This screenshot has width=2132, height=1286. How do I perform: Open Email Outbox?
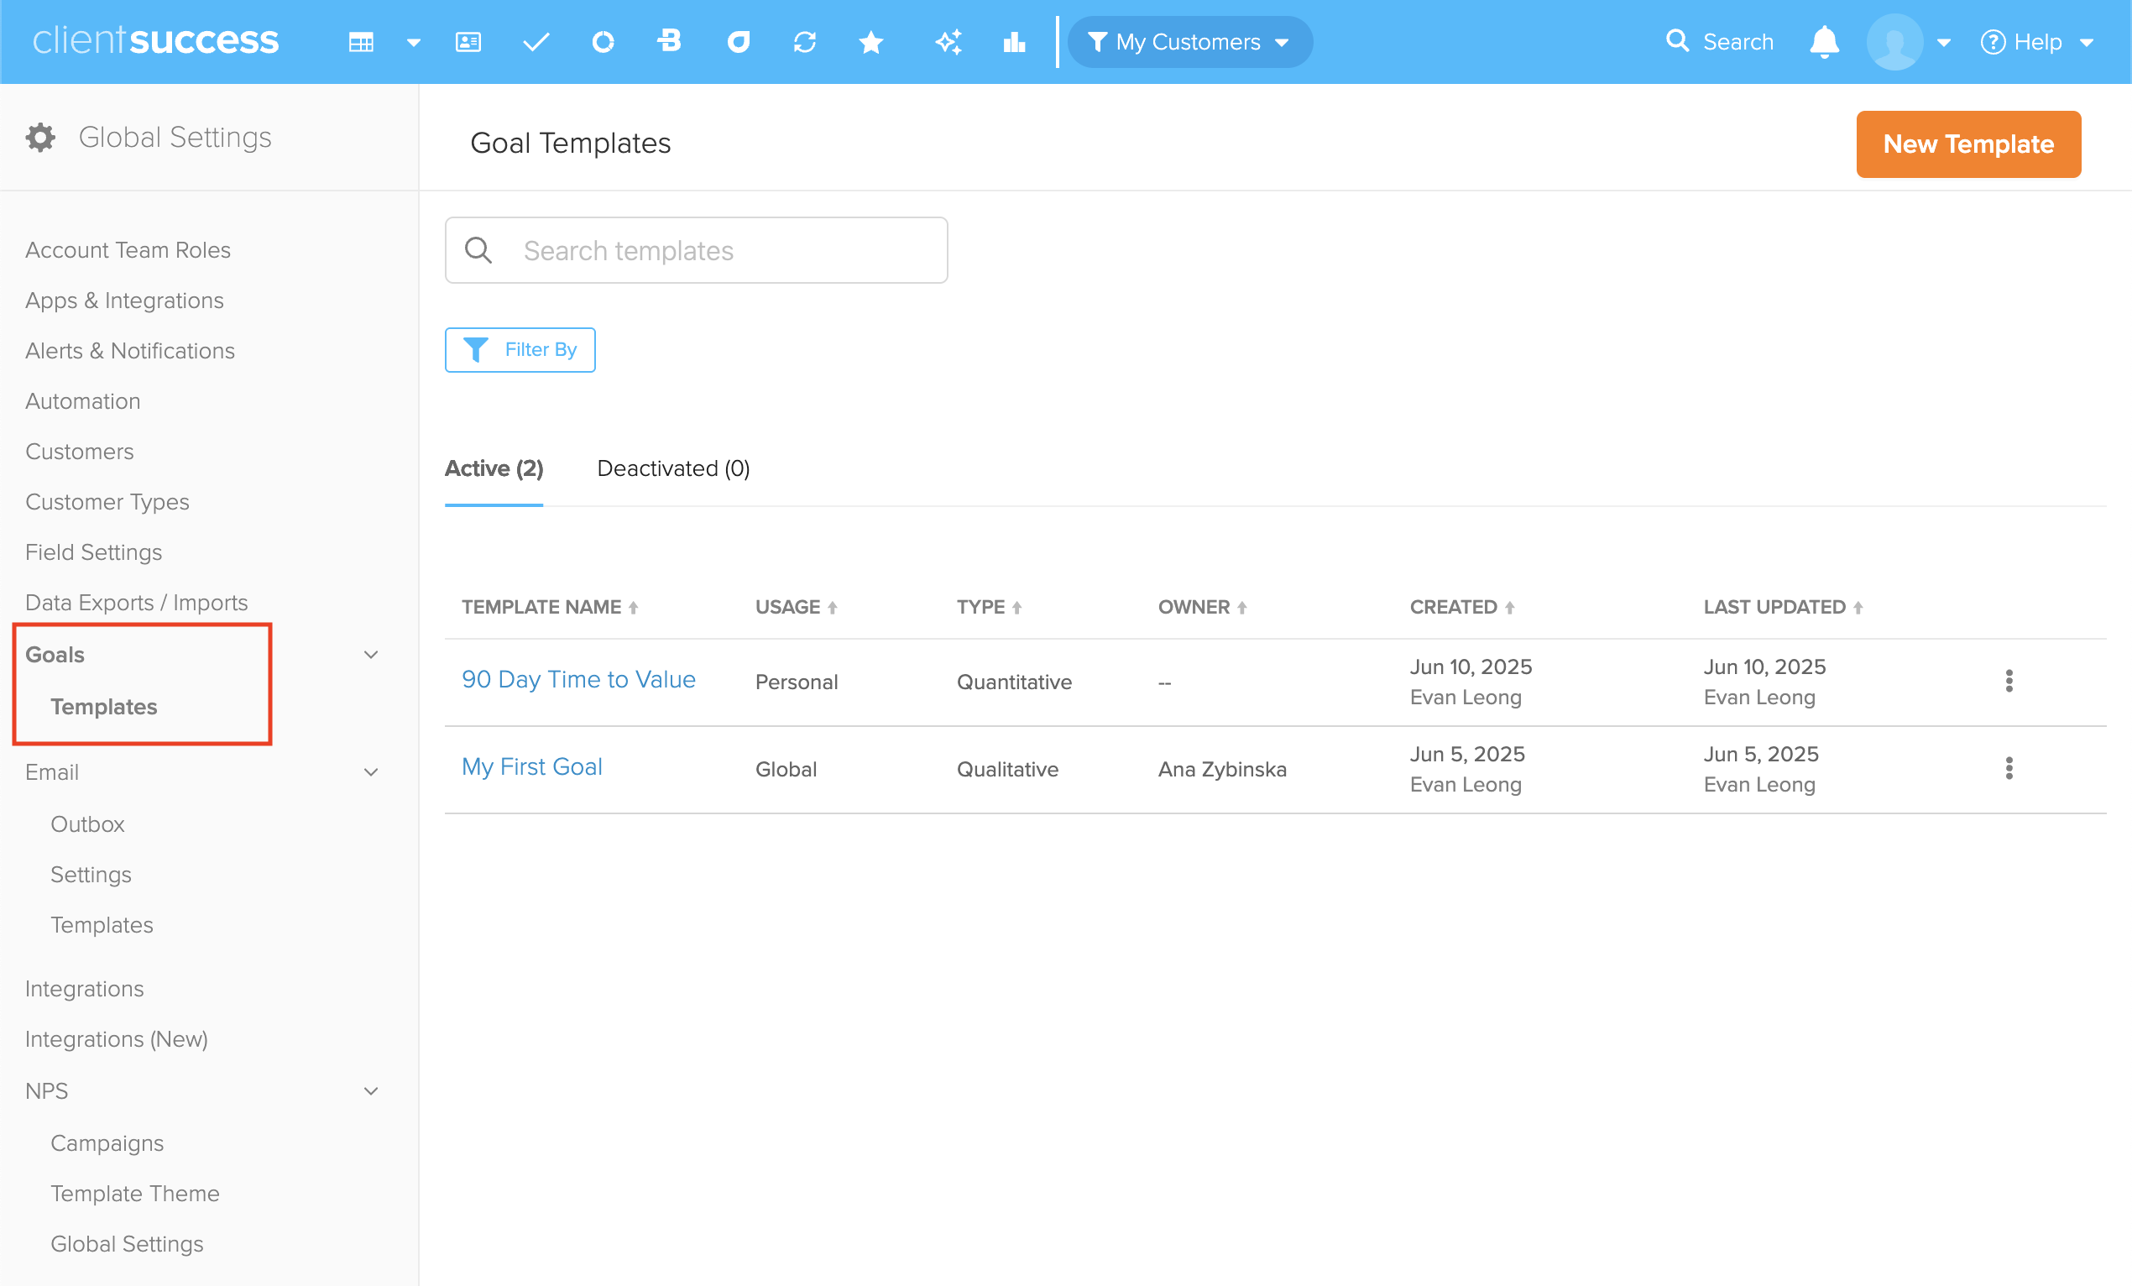[x=87, y=823]
